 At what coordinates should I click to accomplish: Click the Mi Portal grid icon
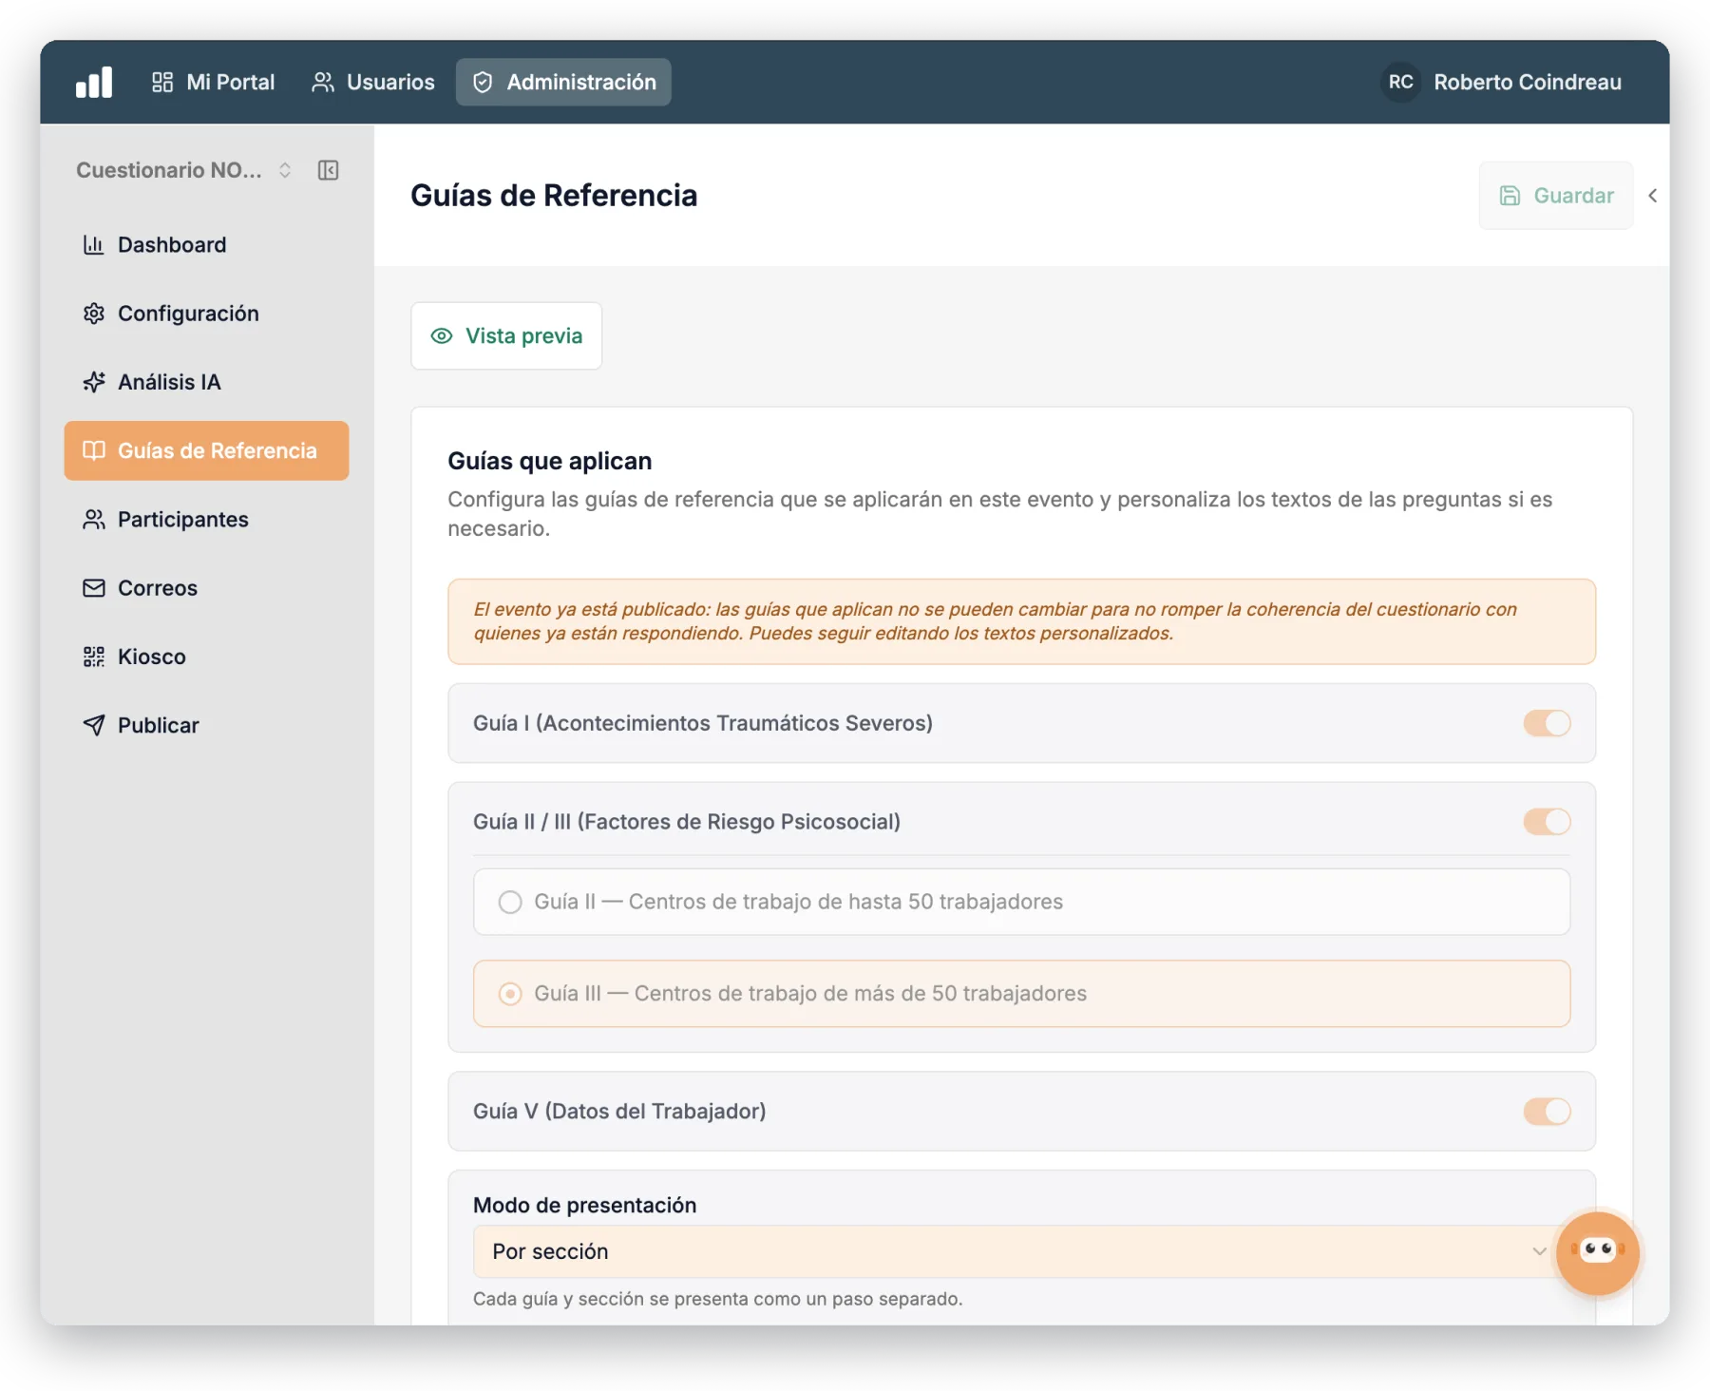[162, 82]
